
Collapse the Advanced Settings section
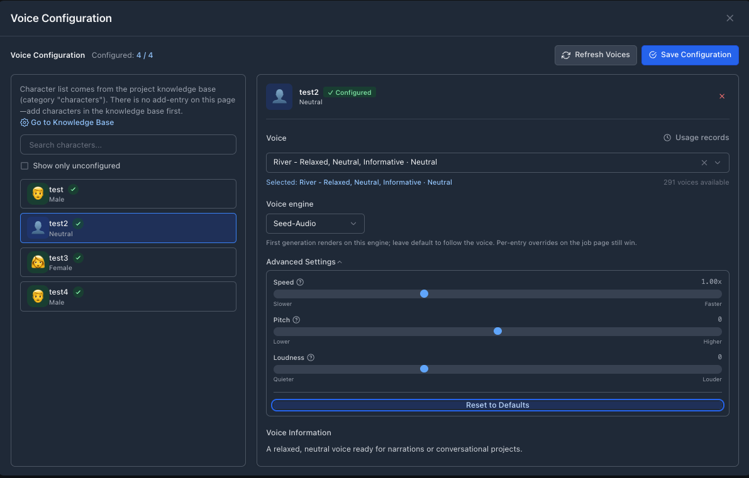pos(304,262)
